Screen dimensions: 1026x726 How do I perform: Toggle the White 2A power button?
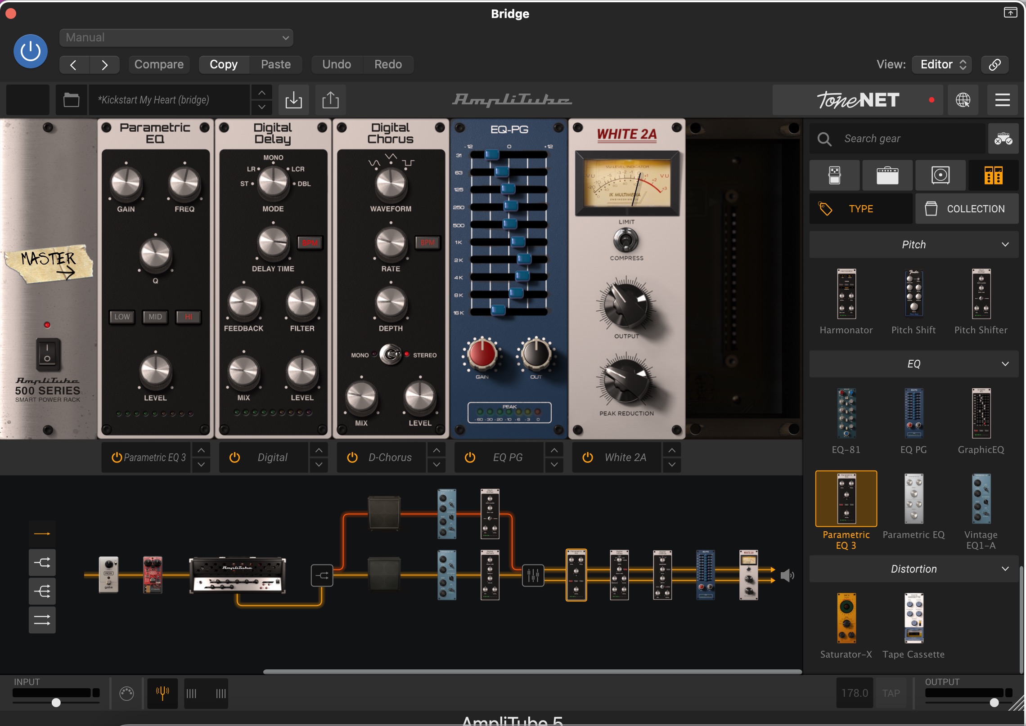click(x=588, y=457)
